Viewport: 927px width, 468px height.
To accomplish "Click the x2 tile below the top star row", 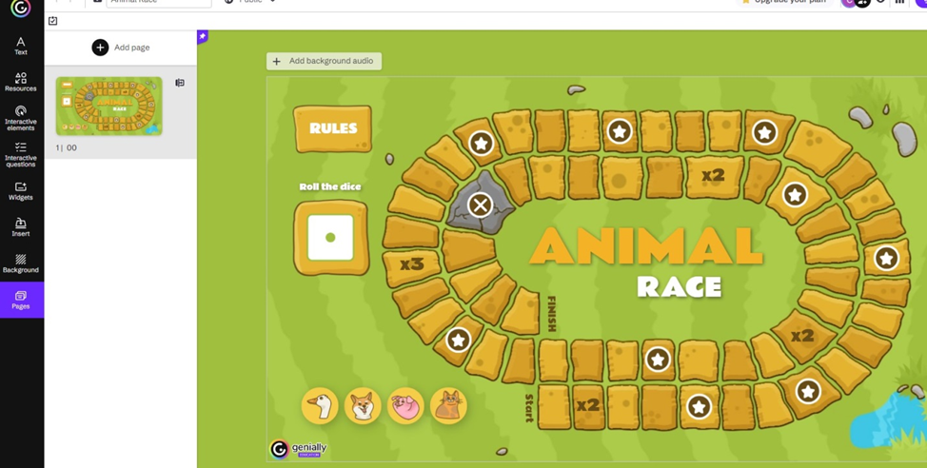I will (x=713, y=175).
